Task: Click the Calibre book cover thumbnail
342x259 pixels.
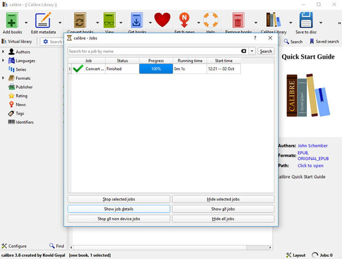Action: click(308, 95)
